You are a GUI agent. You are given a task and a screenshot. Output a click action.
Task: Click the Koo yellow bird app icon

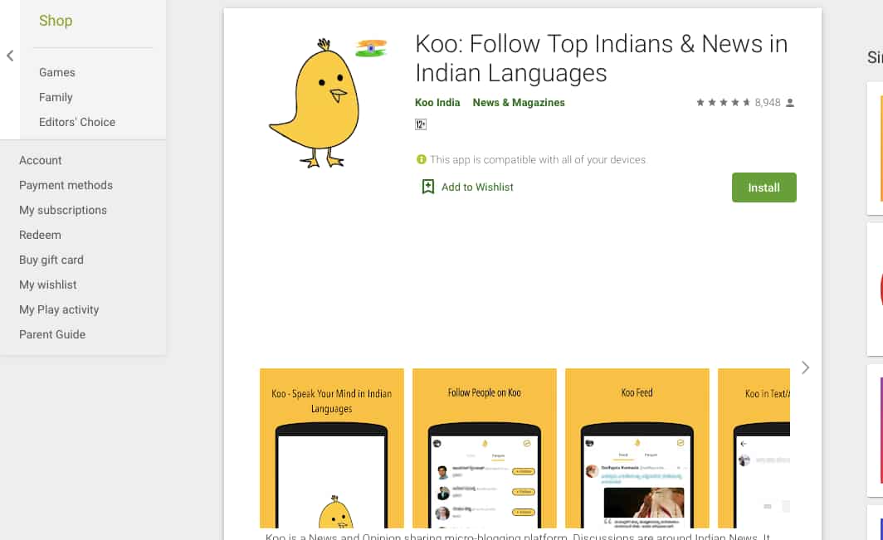(328, 103)
